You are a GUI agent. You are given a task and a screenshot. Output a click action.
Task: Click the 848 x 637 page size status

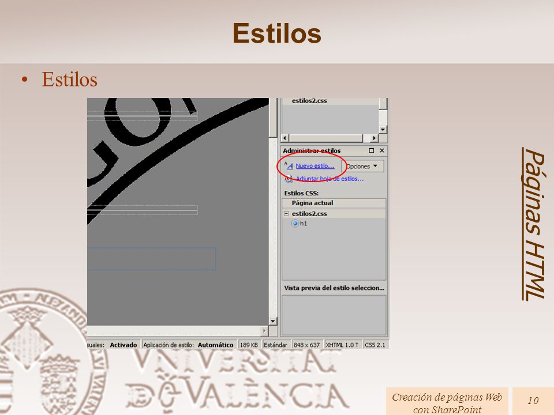[306, 345]
